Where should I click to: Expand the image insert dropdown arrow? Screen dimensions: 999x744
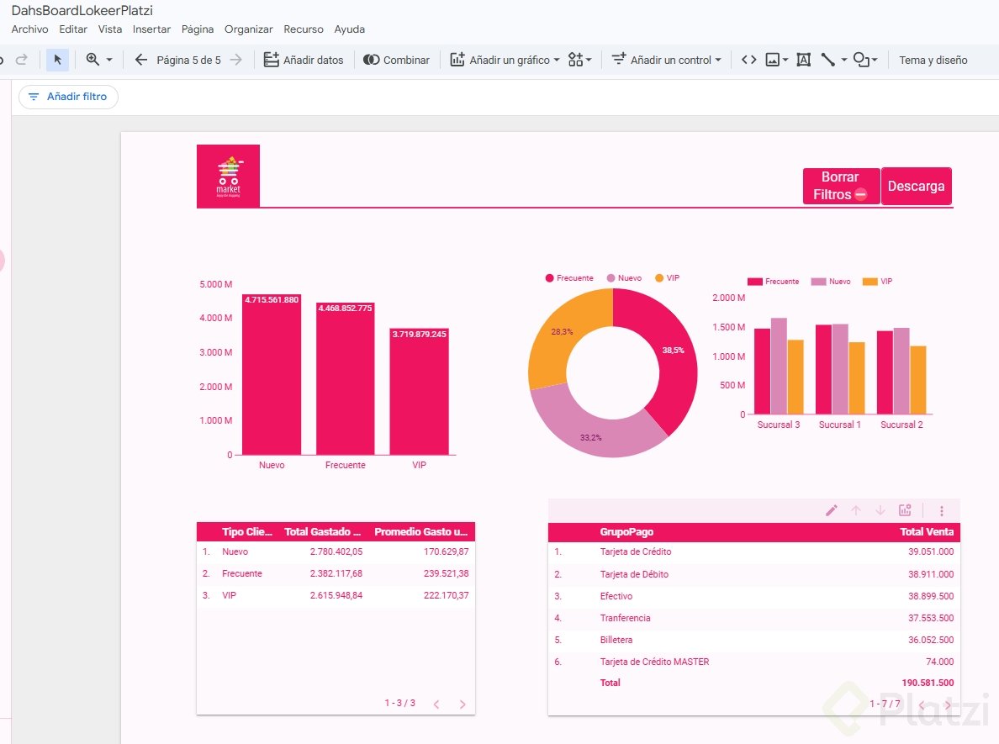[x=785, y=60]
